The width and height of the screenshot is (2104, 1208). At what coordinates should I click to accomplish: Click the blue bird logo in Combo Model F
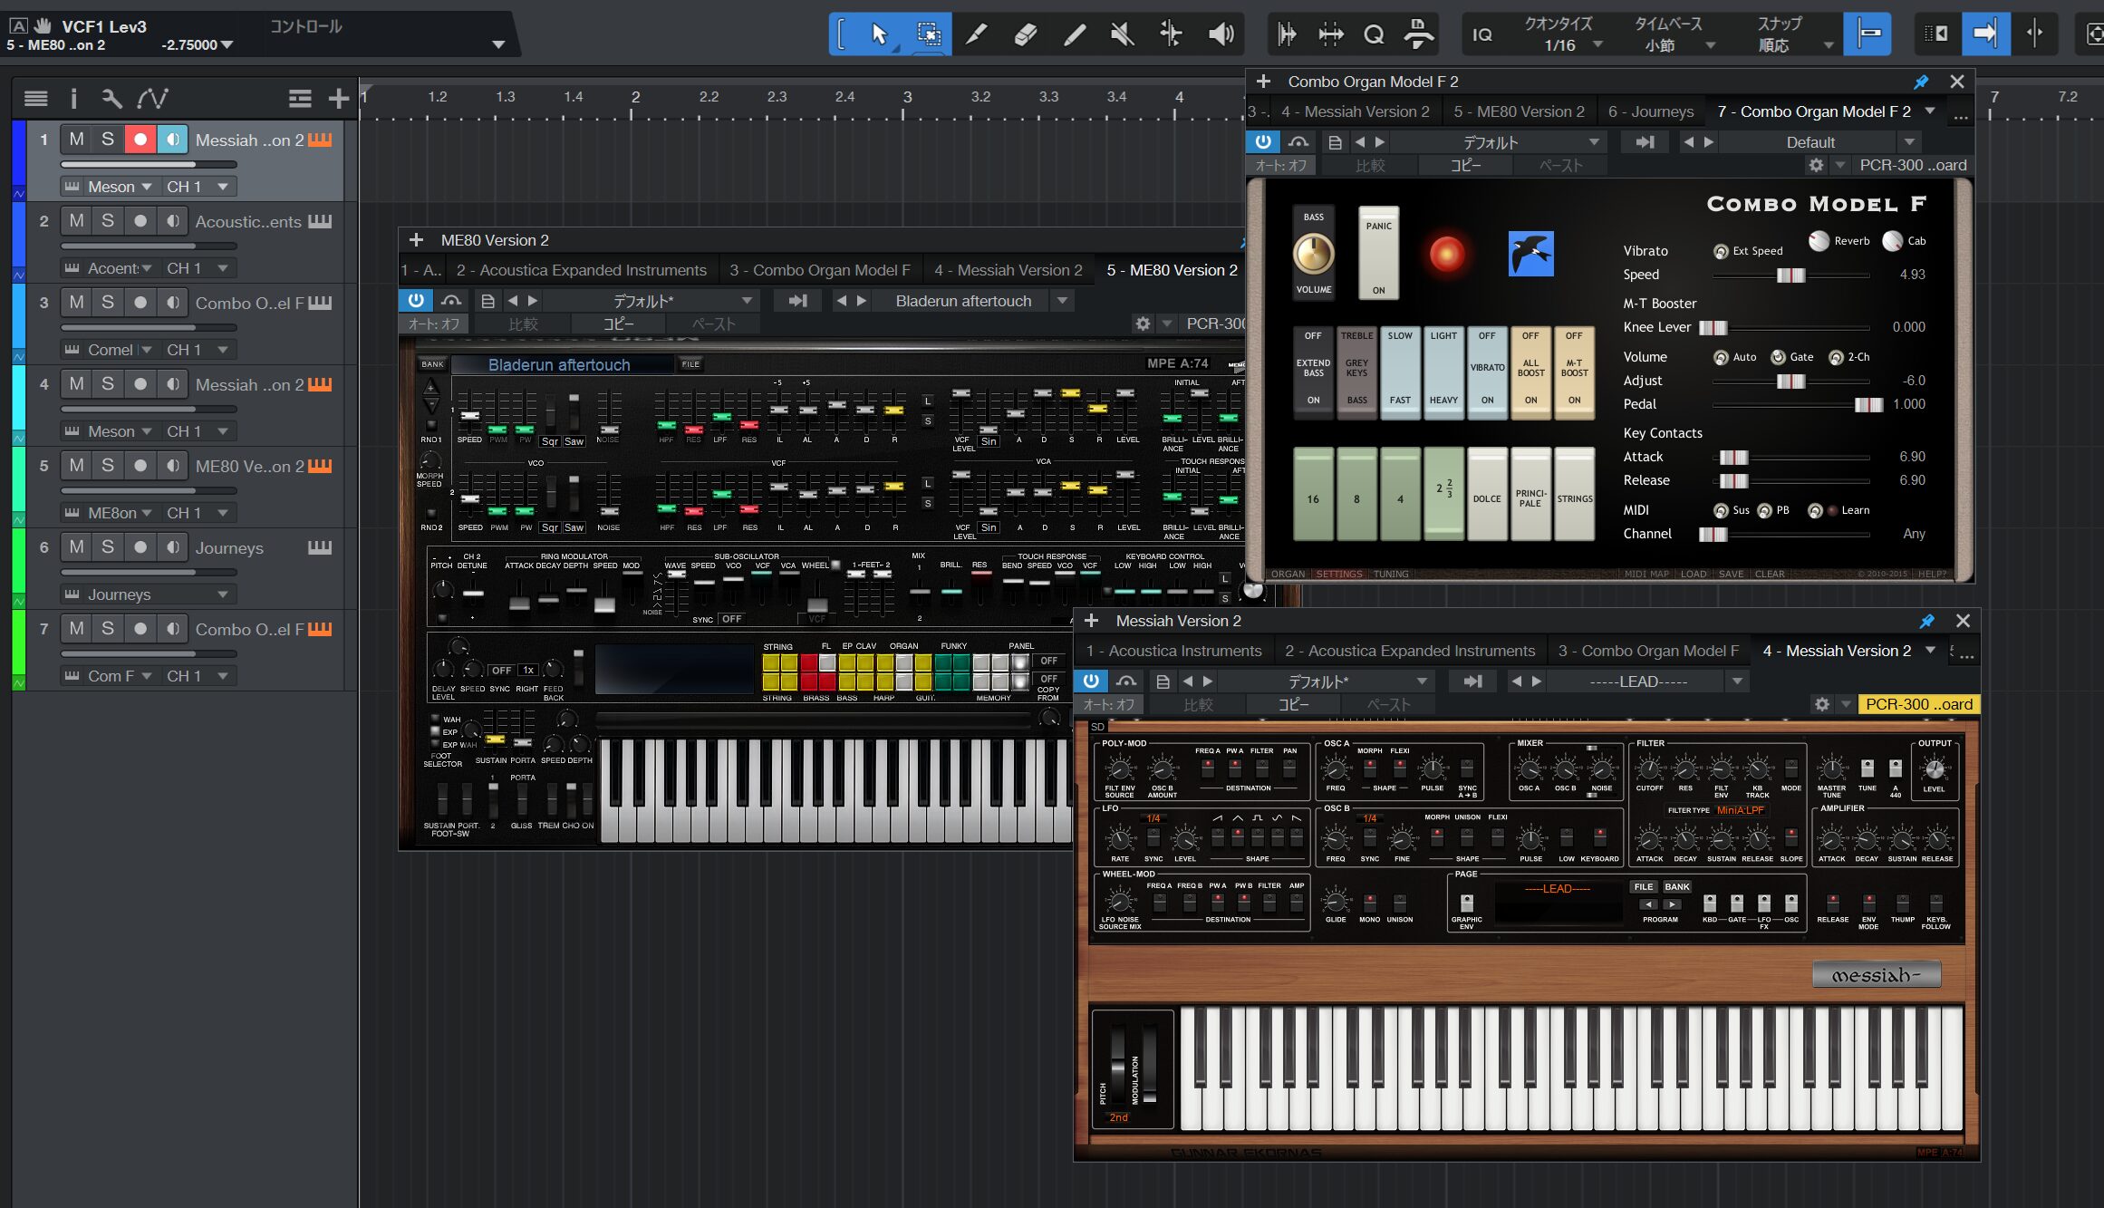[x=1530, y=253]
